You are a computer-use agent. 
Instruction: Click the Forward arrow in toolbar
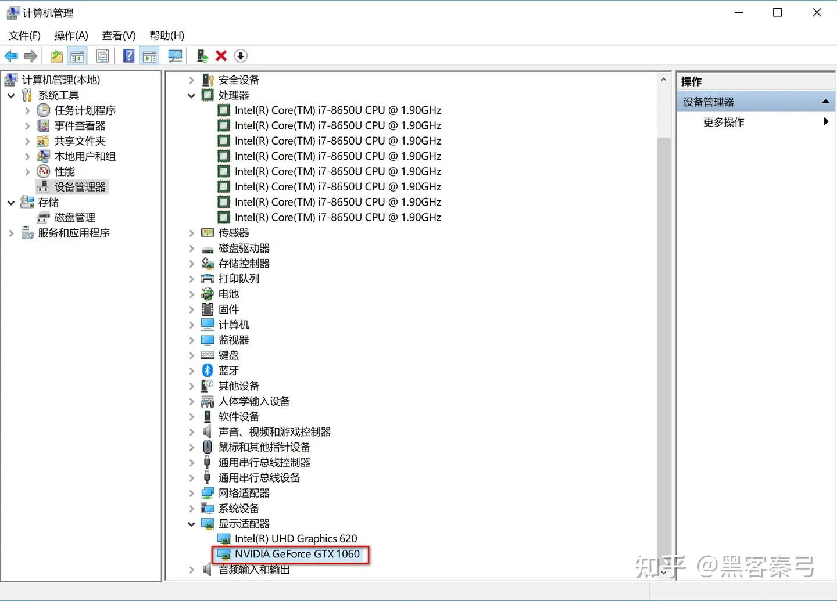point(31,56)
